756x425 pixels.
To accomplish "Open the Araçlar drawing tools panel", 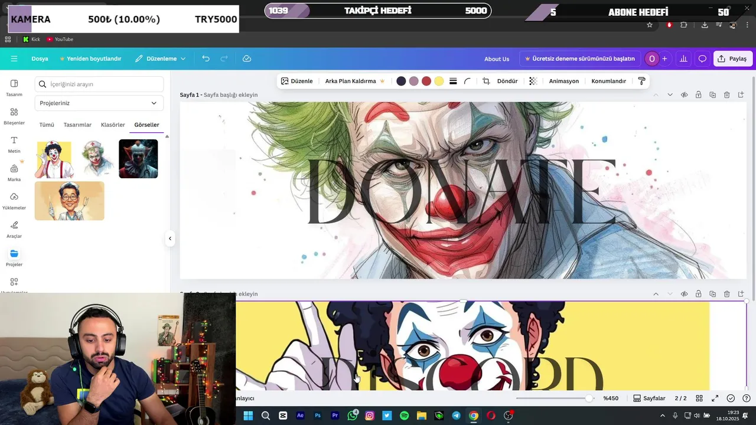I will click(x=14, y=229).
